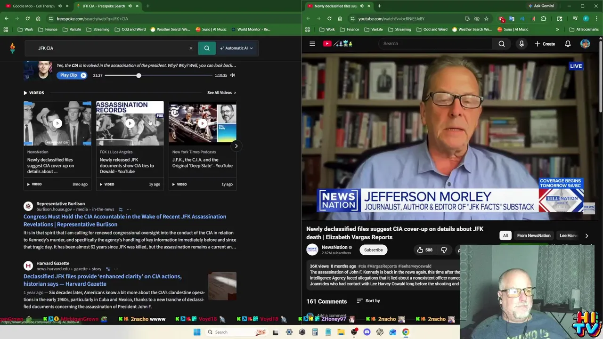Clear the JFK CIA search query
603x339 pixels.
coord(191,48)
